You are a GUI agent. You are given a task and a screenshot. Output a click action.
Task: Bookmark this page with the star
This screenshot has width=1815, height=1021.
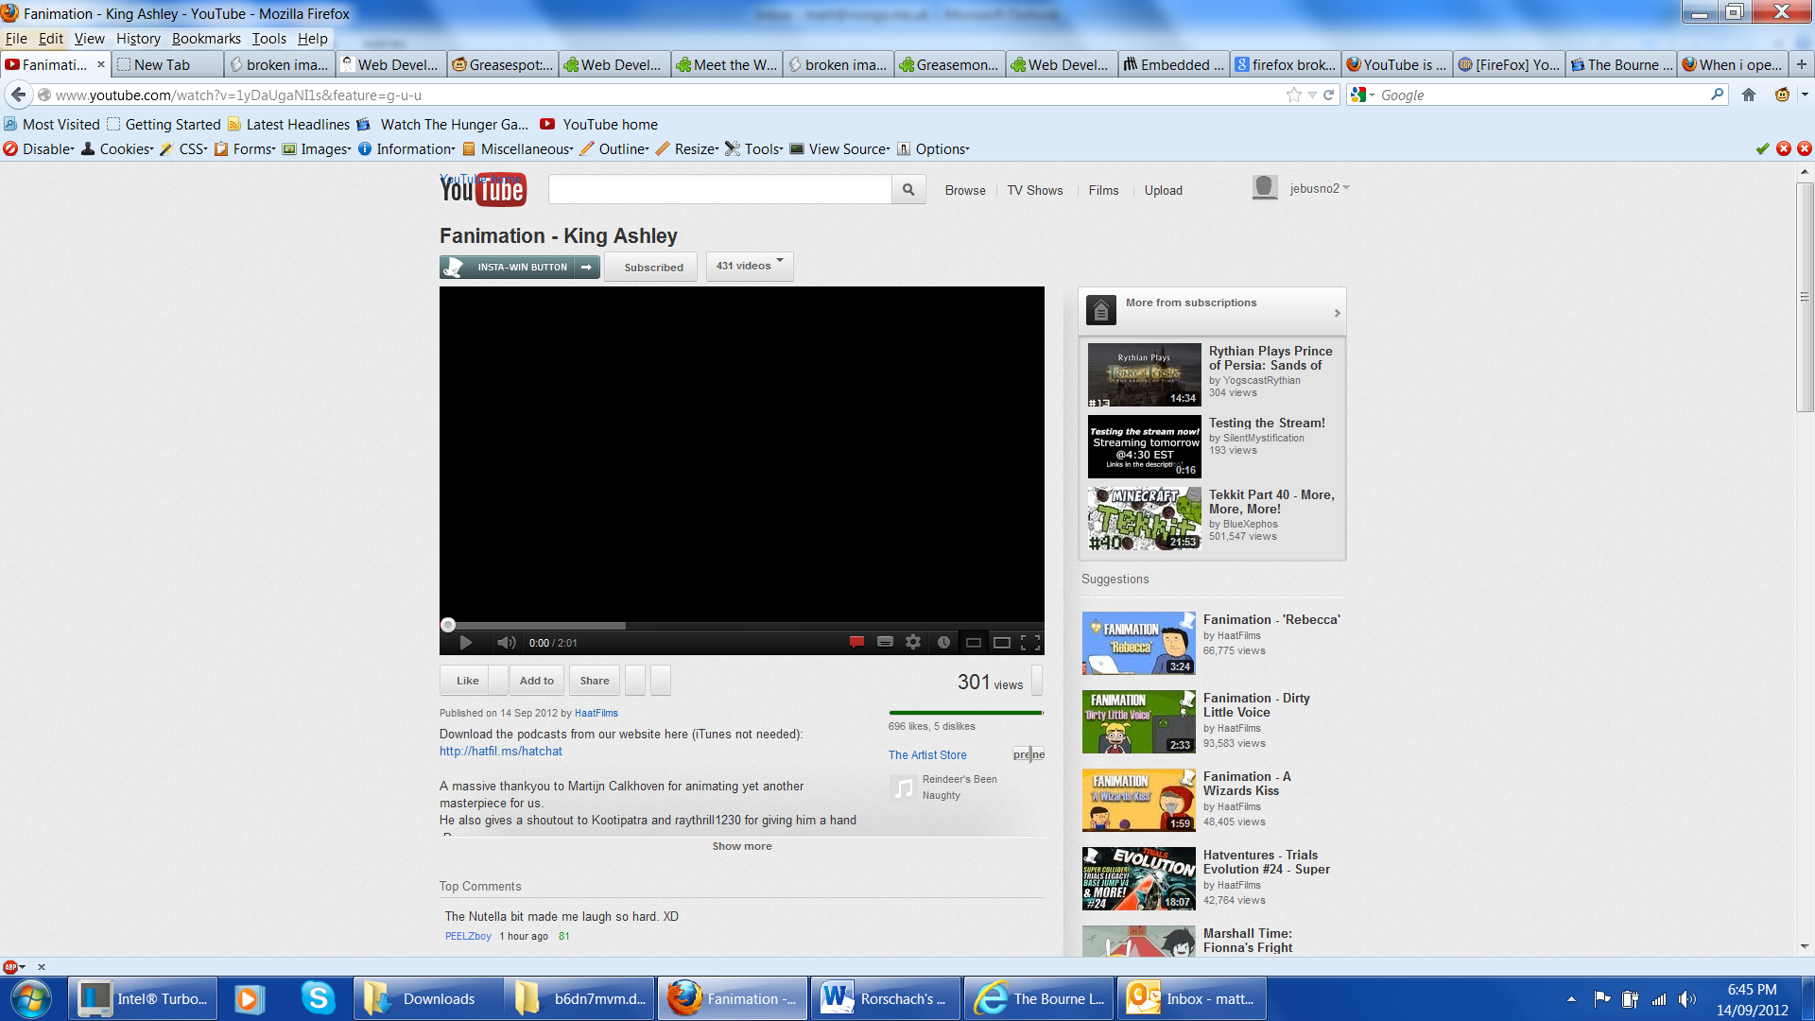point(1293,95)
